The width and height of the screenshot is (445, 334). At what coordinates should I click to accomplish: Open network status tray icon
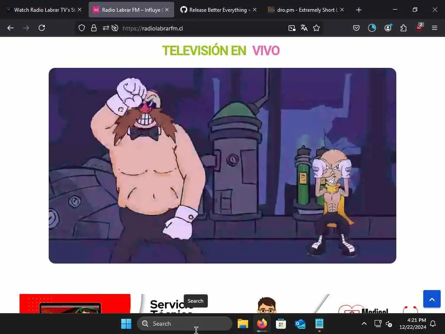378,324
